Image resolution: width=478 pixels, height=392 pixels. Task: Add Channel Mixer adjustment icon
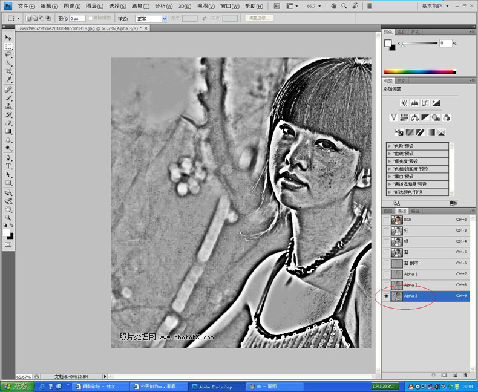(x=447, y=117)
